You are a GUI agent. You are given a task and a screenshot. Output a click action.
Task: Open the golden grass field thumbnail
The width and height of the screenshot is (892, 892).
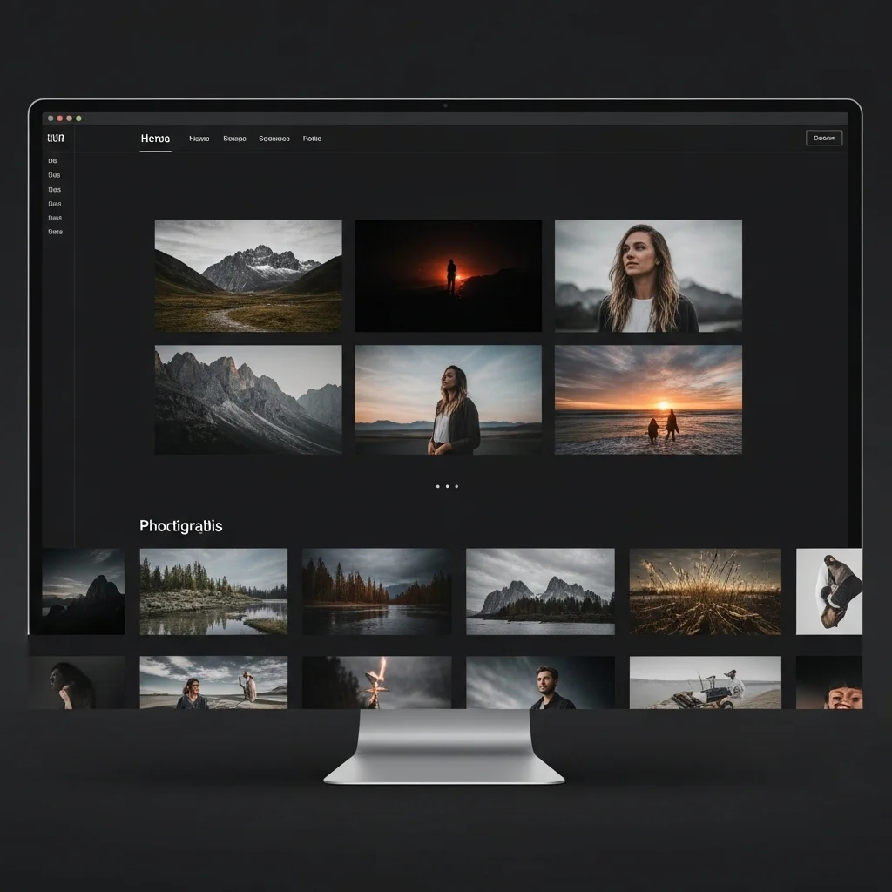point(705,591)
